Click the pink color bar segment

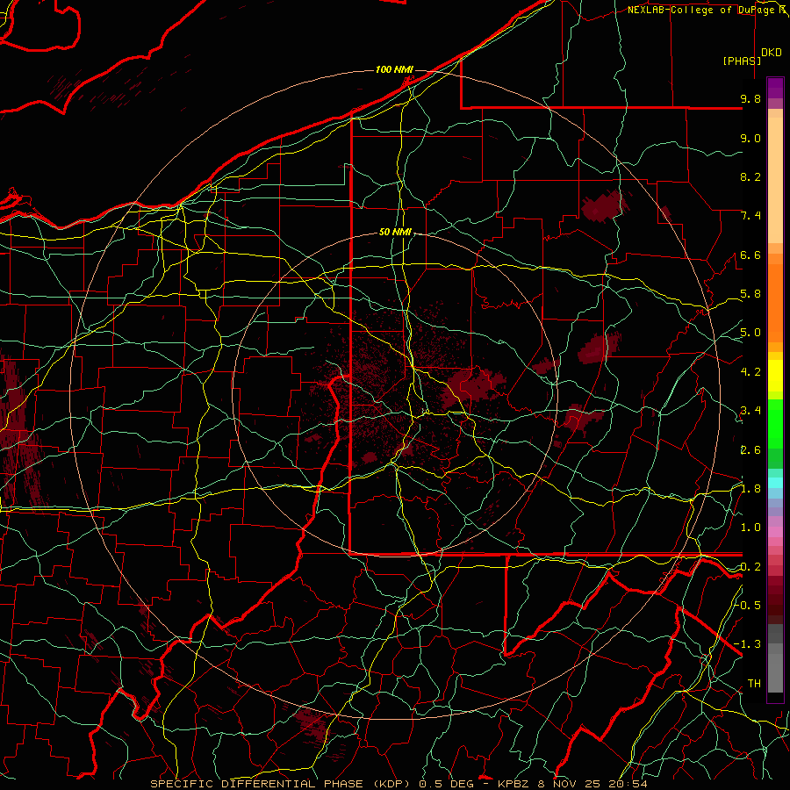coord(775,532)
